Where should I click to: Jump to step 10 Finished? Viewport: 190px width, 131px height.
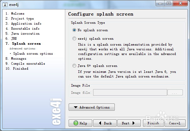pos(17,68)
